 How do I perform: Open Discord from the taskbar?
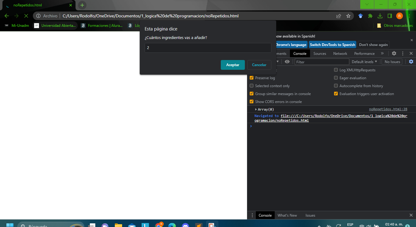click(x=185, y=225)
